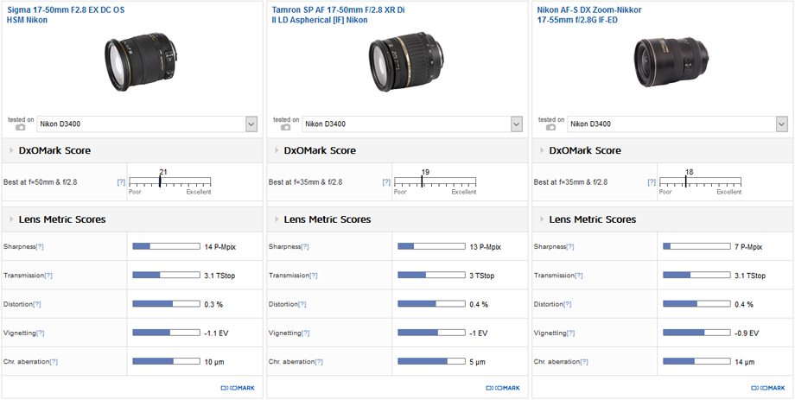Image resolution: width=795 pixels, height=400 pixels.
Task: Select the Sigma '-1.1 EV' vignetting value
Action: 217,333
